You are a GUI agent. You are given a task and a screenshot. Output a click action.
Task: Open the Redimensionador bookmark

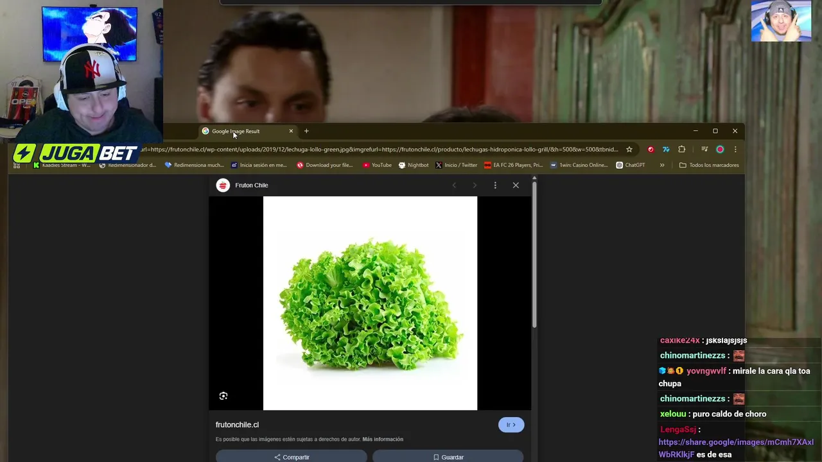coord(128,165)
